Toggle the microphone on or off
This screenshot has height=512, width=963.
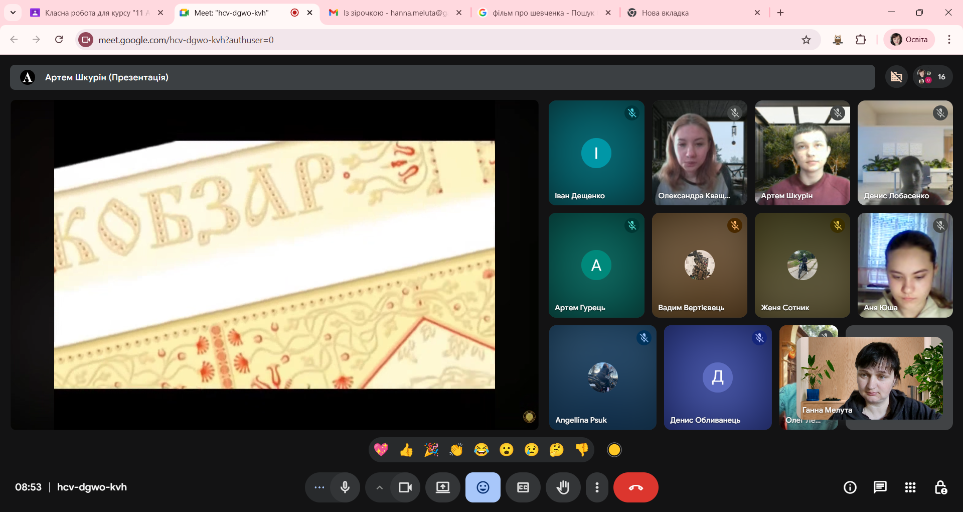345,487
